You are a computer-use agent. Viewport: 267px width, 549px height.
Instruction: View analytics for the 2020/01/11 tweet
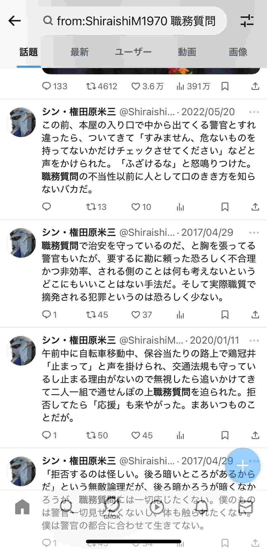[180, 435]
